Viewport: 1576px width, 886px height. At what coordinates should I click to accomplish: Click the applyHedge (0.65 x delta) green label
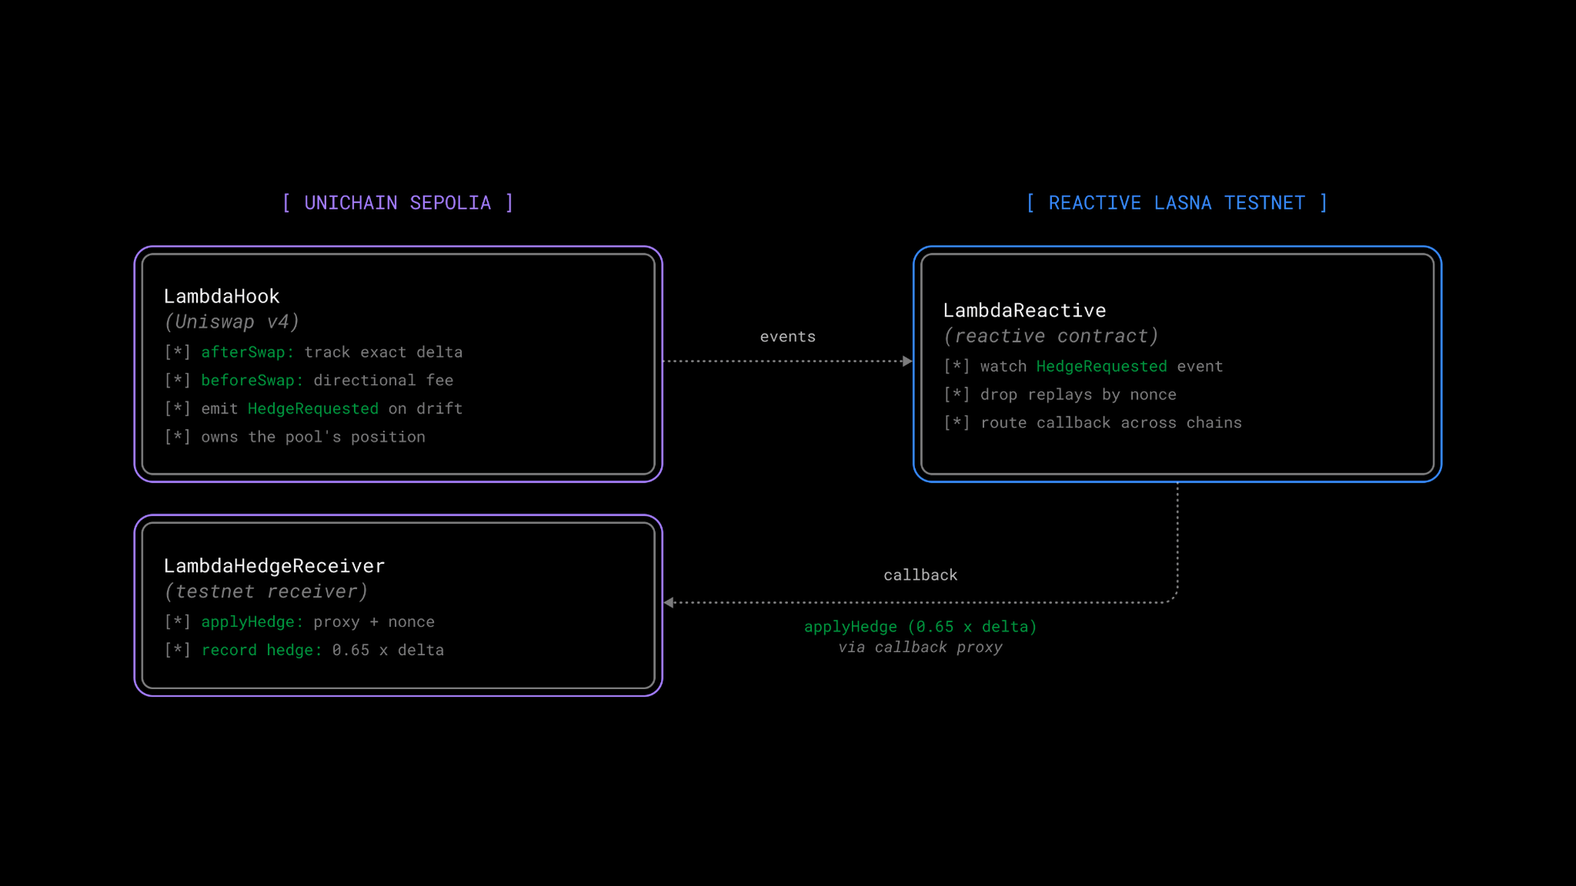click(x=920, y=627)
